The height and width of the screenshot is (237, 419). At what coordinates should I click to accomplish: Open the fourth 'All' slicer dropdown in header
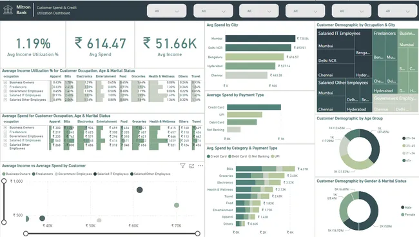(x=305, y=11)
